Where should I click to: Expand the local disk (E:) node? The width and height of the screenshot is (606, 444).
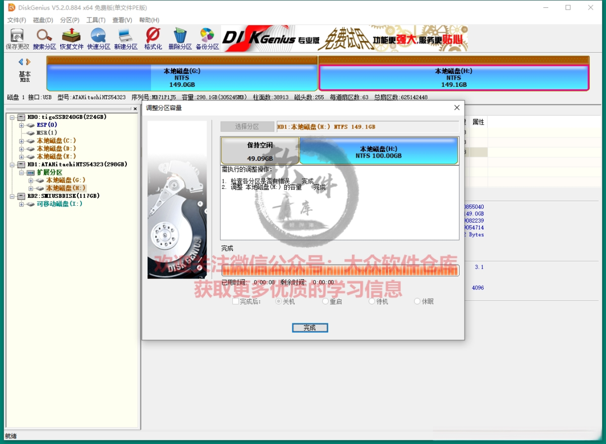pos(22,157)
